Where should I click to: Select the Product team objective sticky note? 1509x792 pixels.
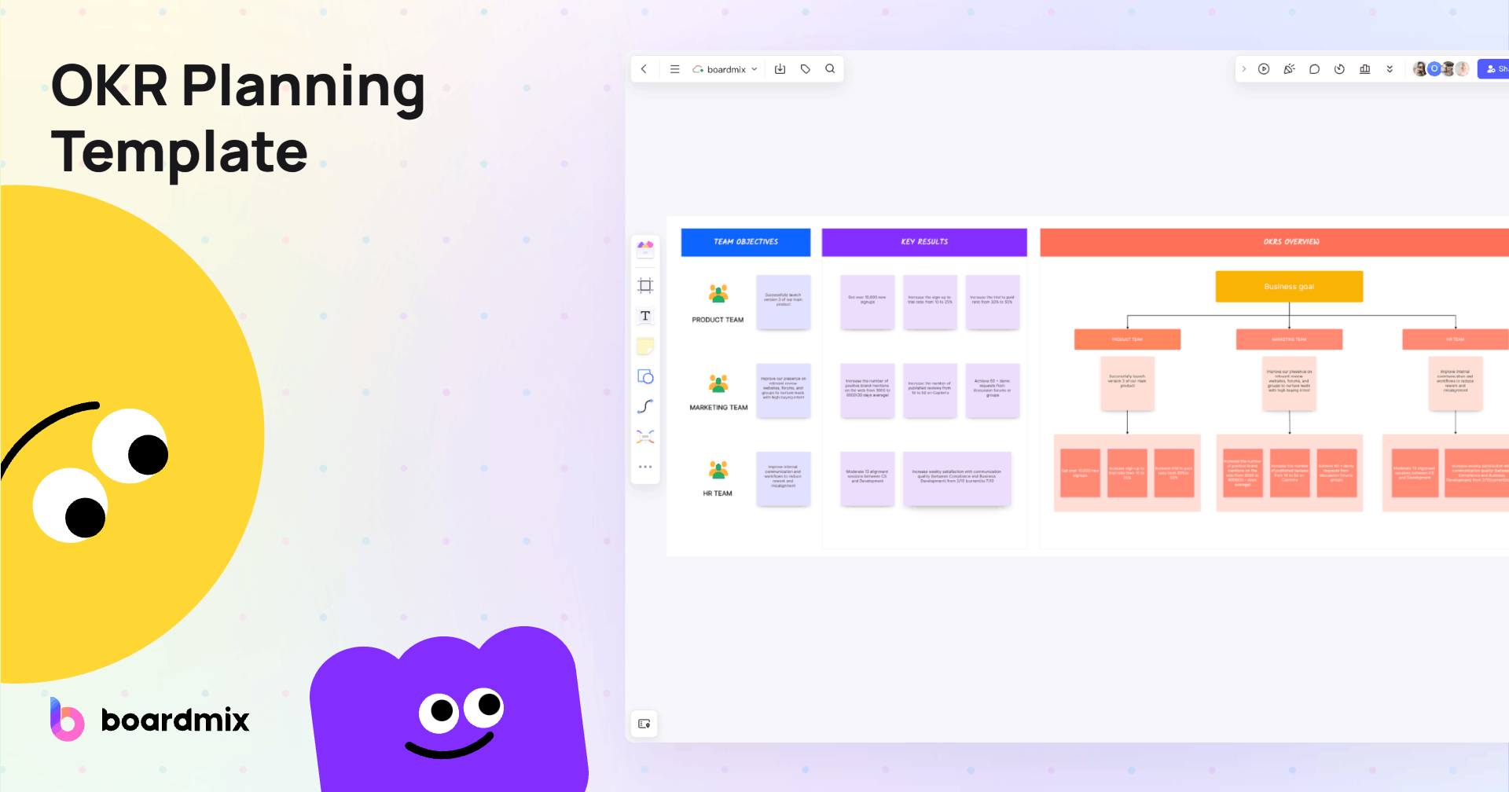point(784,302)
